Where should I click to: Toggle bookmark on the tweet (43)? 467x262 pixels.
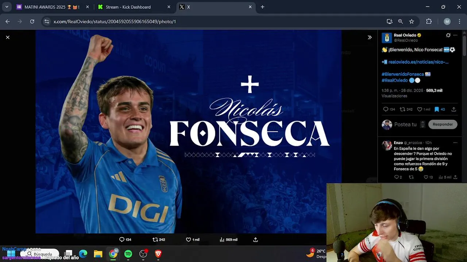point(437,109)
